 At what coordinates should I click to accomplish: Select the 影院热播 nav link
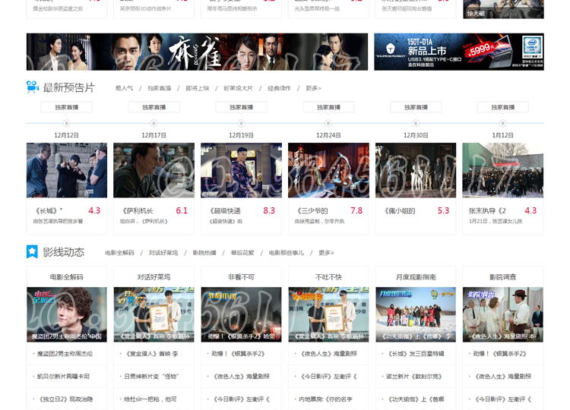(204, 253)
